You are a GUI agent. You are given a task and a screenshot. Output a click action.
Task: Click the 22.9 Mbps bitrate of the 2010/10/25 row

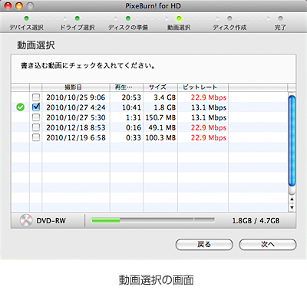click(209, 97)
